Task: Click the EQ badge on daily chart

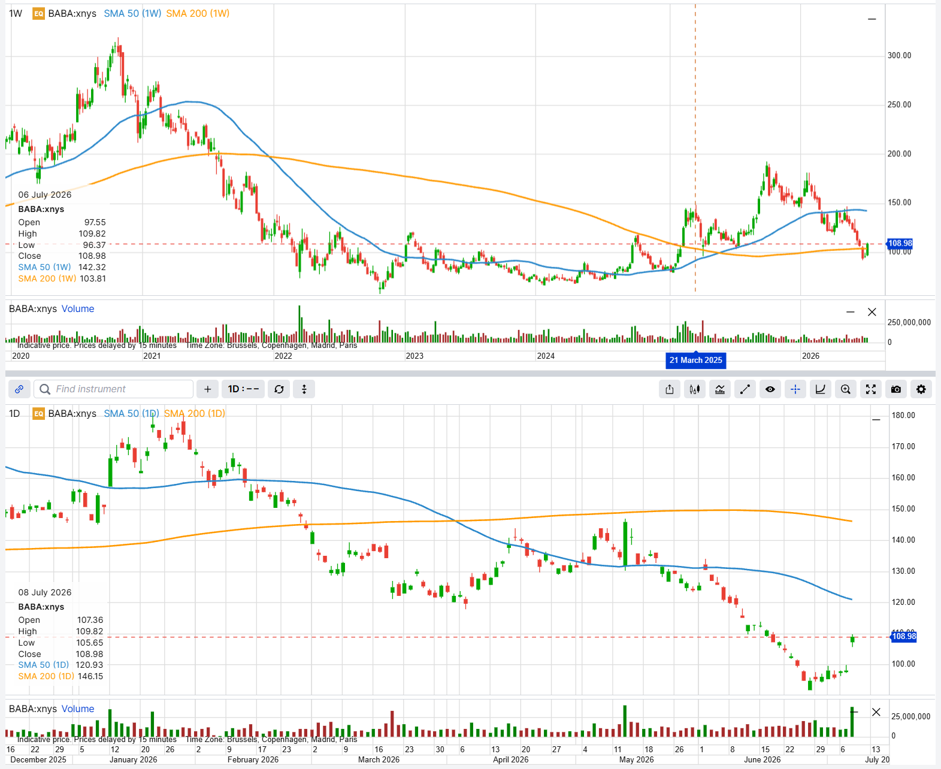Action: coord(38,413)
